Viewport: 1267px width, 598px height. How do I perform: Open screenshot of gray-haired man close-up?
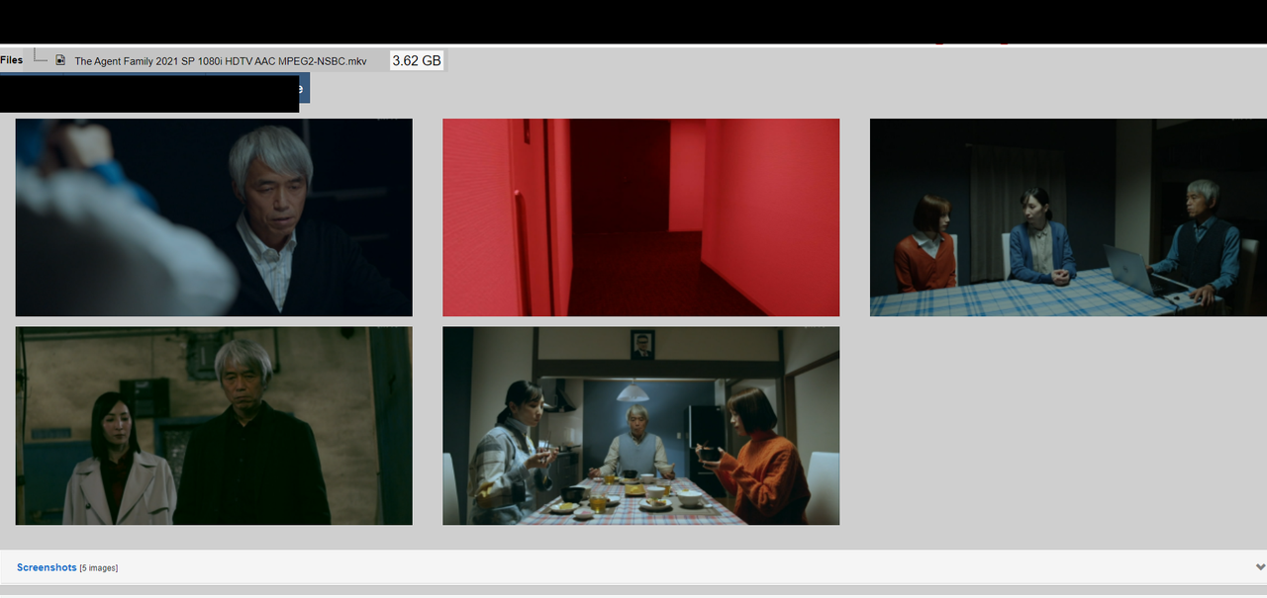pos(214,217)
